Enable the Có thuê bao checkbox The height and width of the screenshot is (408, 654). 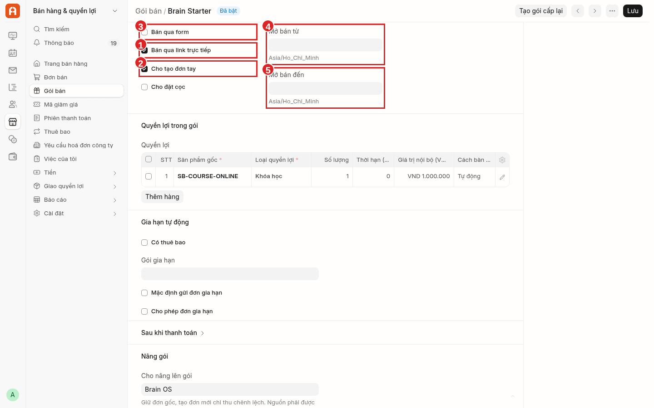pyautogui.click(x=144, y=243)
